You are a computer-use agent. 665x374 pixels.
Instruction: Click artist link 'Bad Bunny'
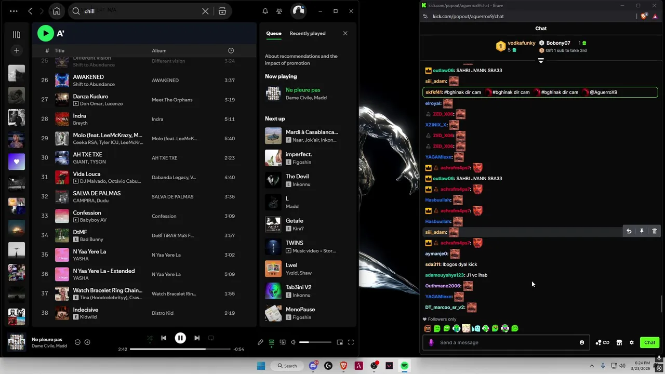point(91,239)
